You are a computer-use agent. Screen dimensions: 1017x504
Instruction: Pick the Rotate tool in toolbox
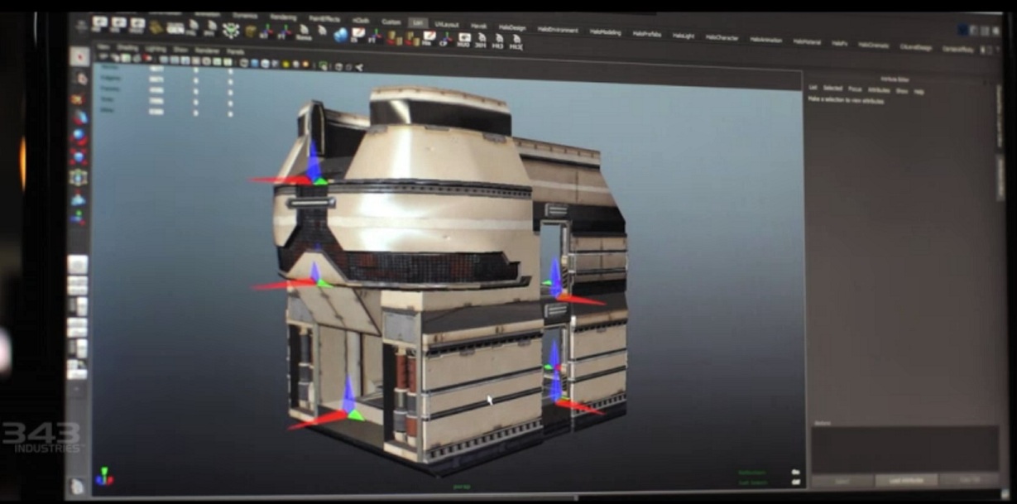point(79,137)
